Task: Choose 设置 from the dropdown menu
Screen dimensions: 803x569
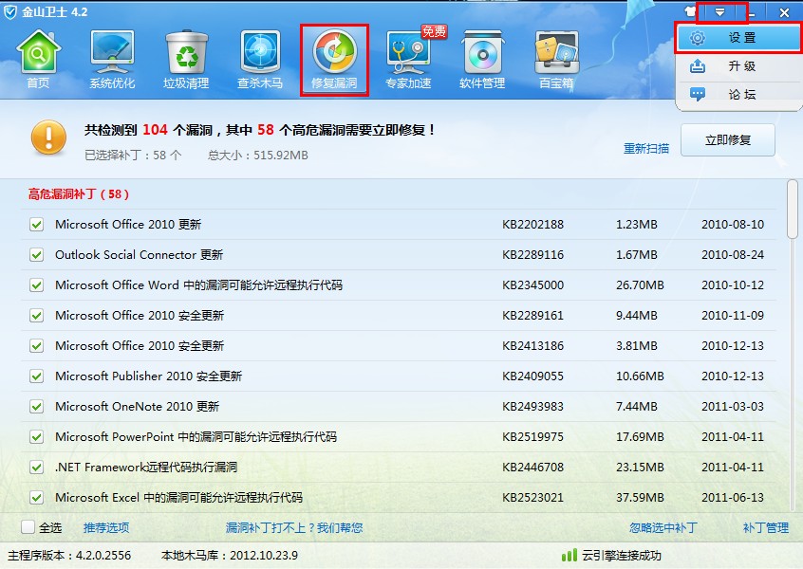Action: tap(738, 37)
